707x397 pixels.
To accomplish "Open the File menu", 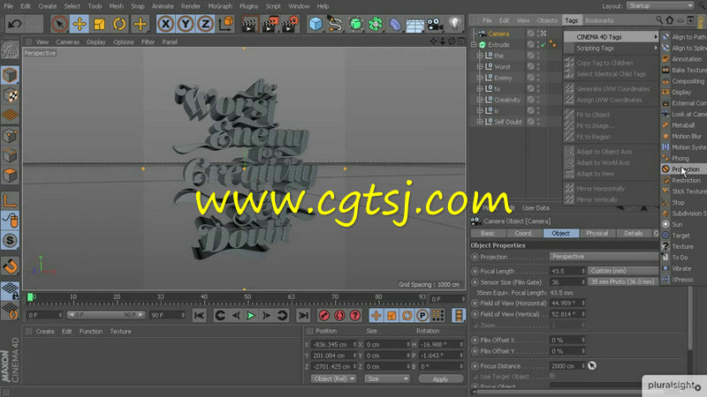I will [x=9, y=6].
